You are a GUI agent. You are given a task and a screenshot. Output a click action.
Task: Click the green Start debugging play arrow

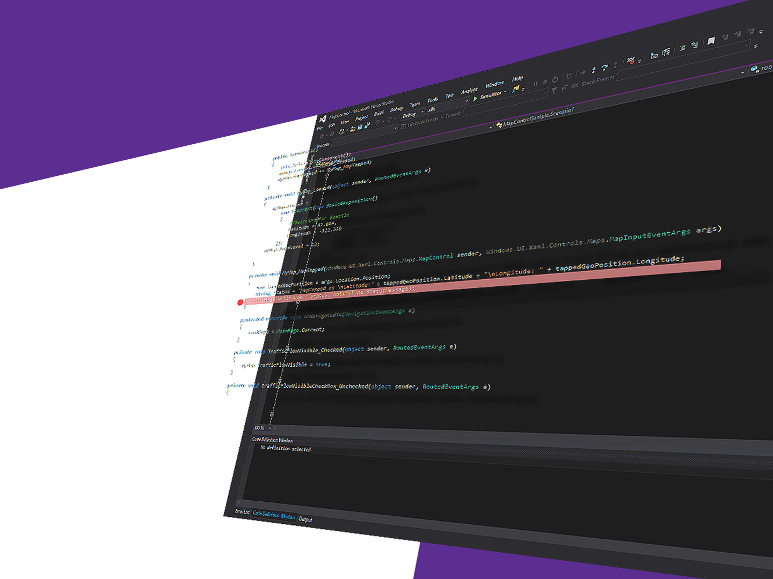(x=475, y=99)
